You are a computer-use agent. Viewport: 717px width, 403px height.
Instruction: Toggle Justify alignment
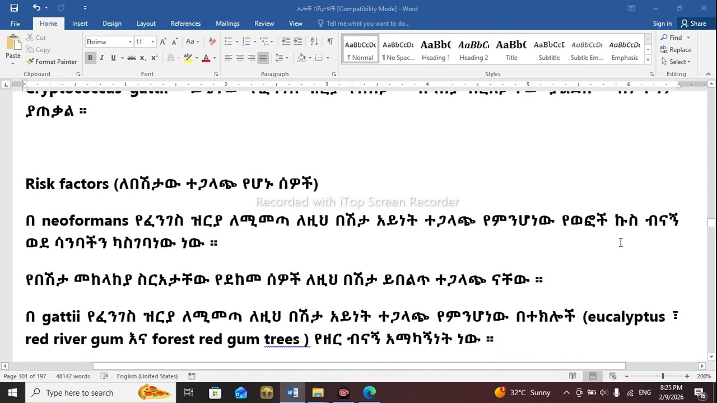coord(263,58)
